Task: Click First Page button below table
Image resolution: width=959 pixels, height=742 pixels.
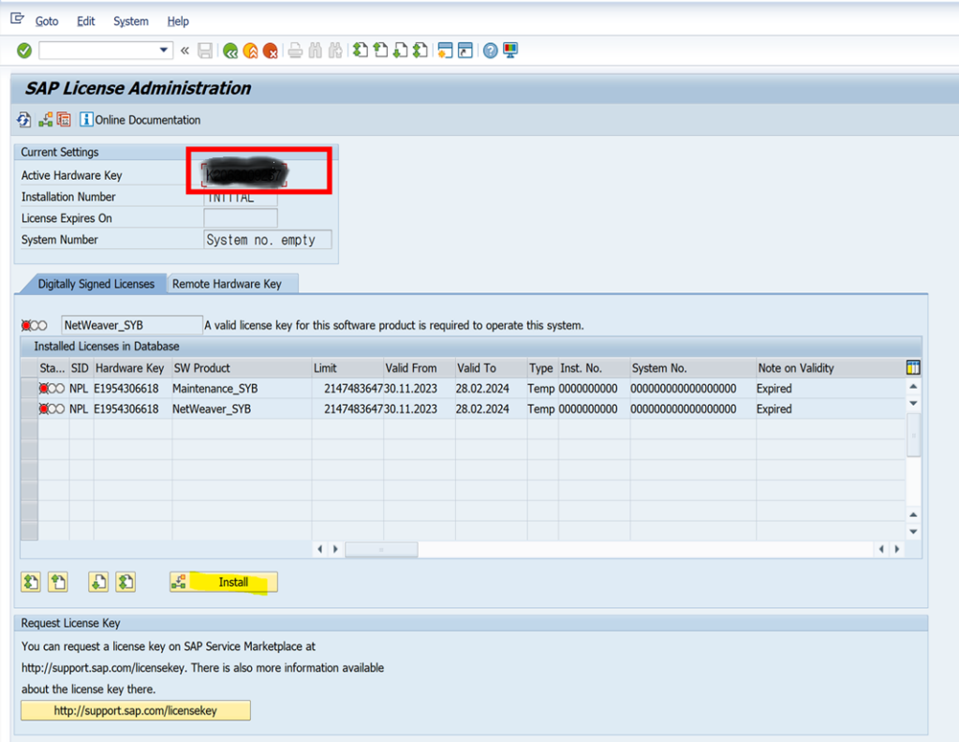Action: 31,582
